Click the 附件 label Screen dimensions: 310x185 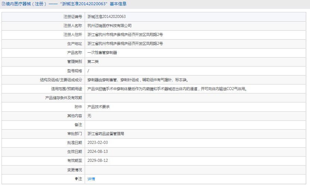pos(78,107)
